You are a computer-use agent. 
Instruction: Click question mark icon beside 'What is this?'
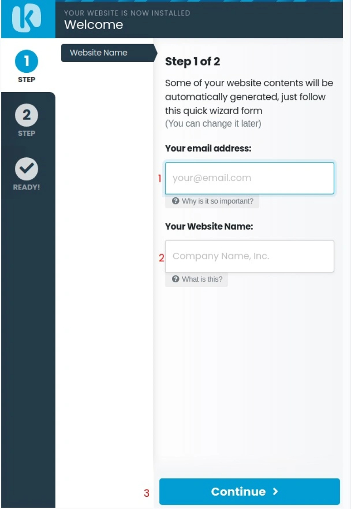click(x=175, y=279)
